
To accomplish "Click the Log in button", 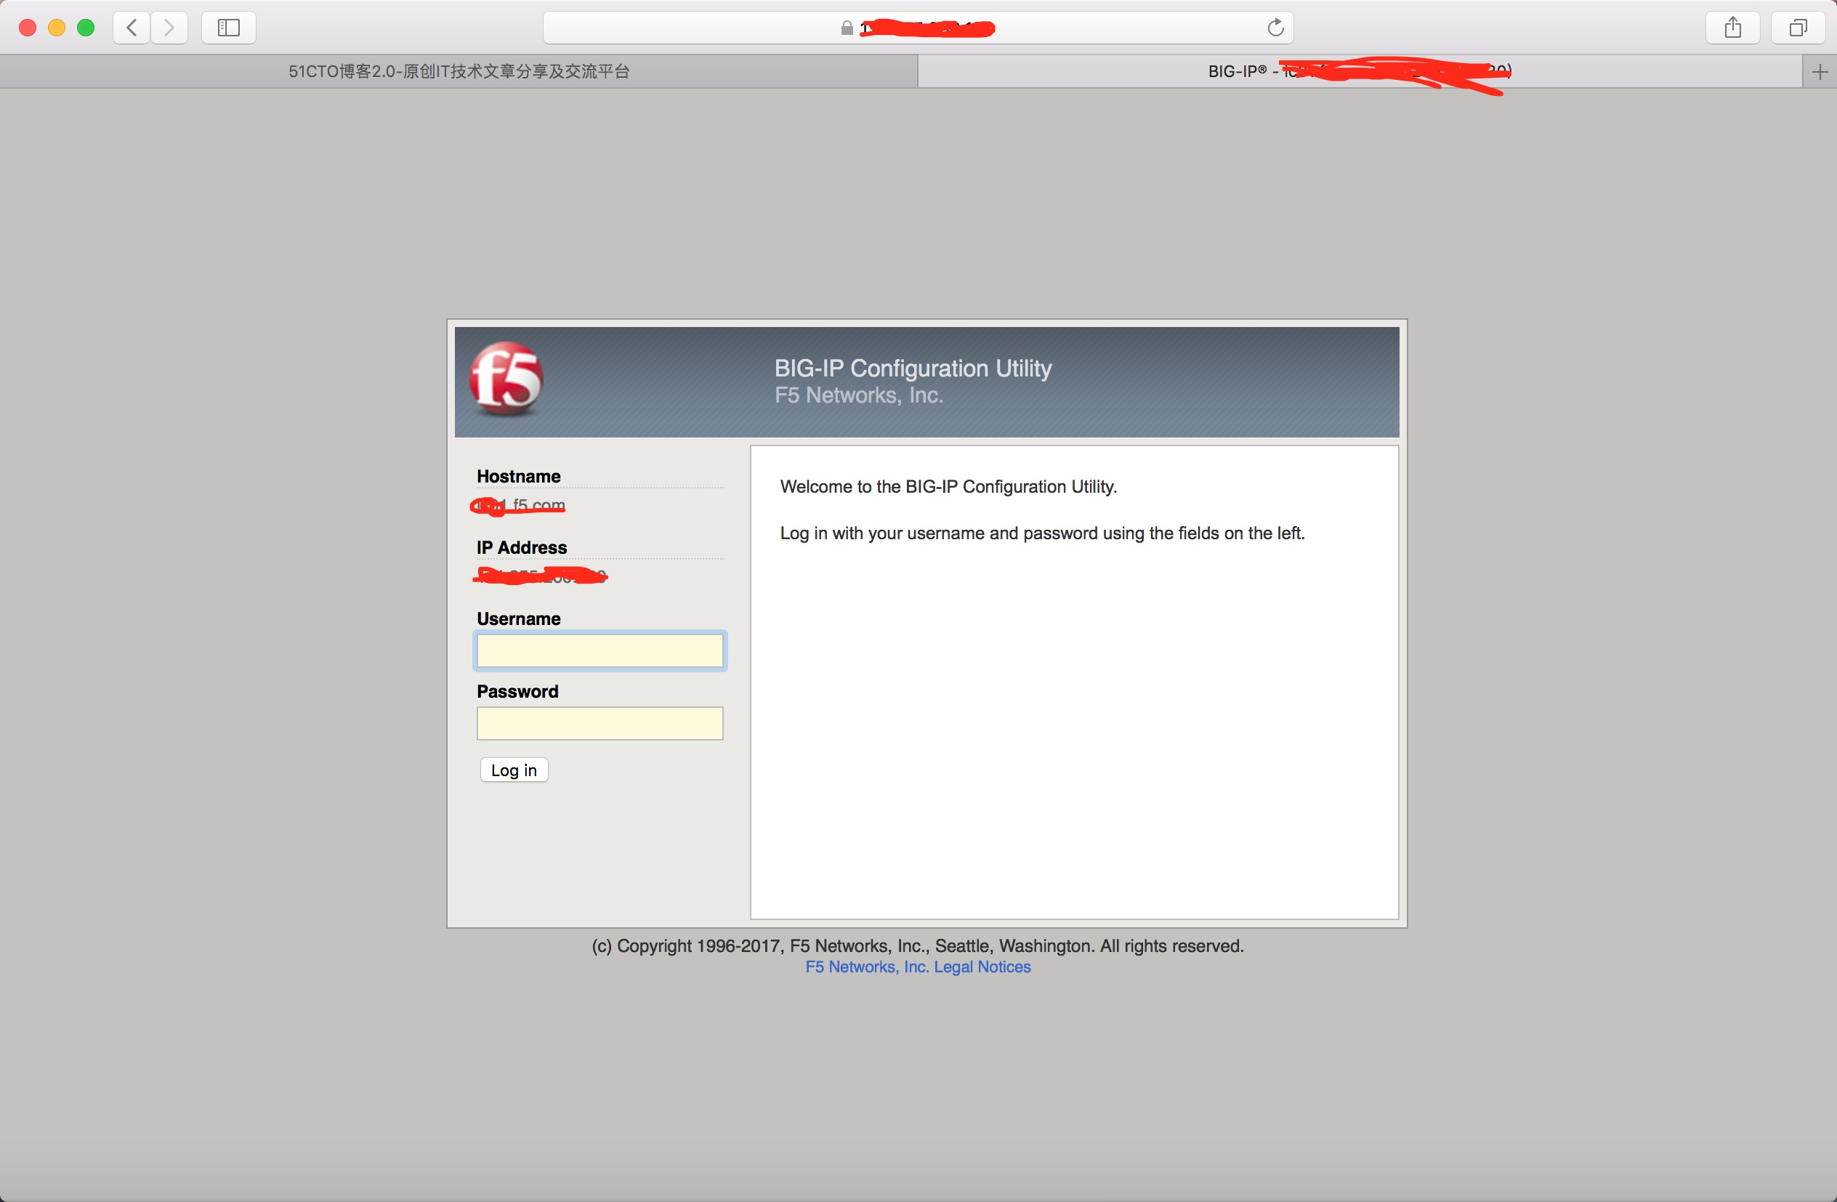I will 514,770.
